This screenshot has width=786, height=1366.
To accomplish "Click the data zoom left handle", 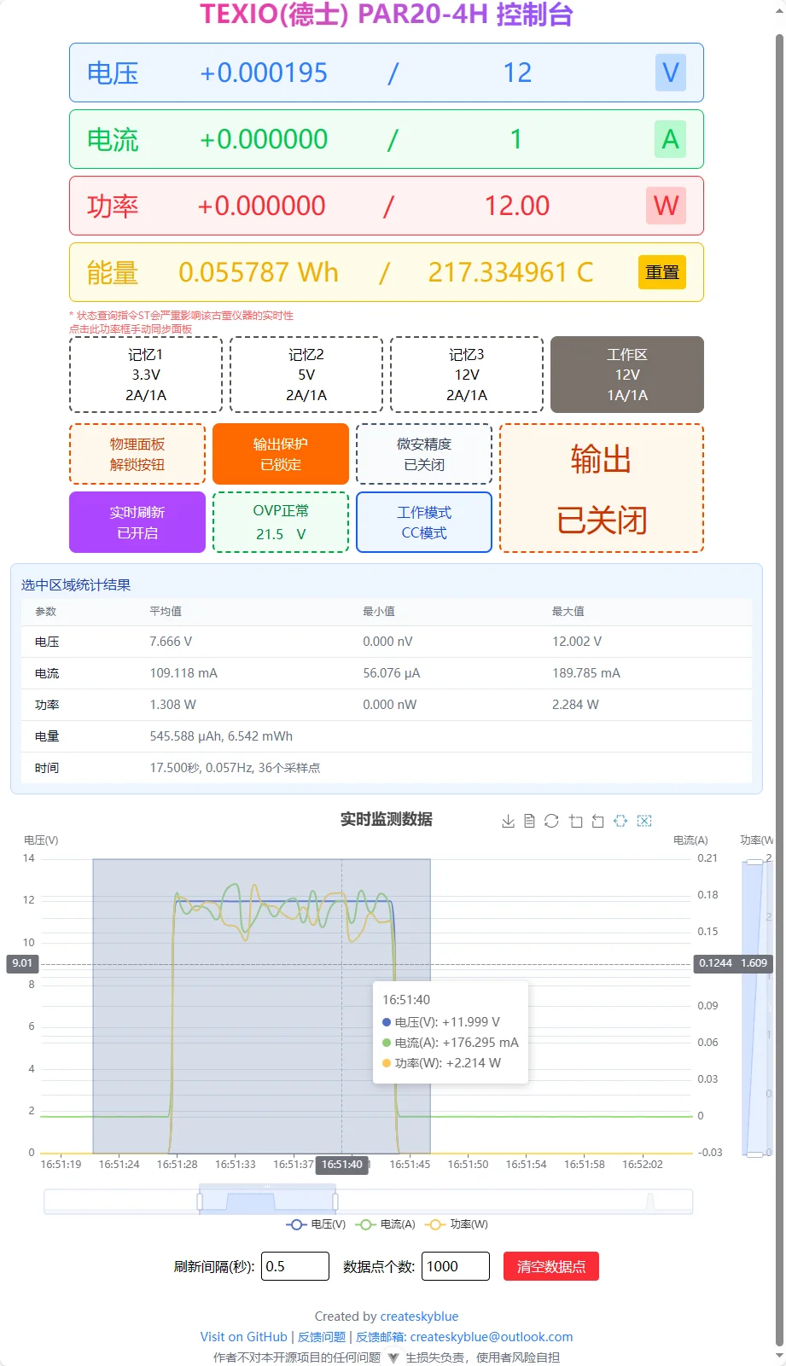I will 200,1201.
